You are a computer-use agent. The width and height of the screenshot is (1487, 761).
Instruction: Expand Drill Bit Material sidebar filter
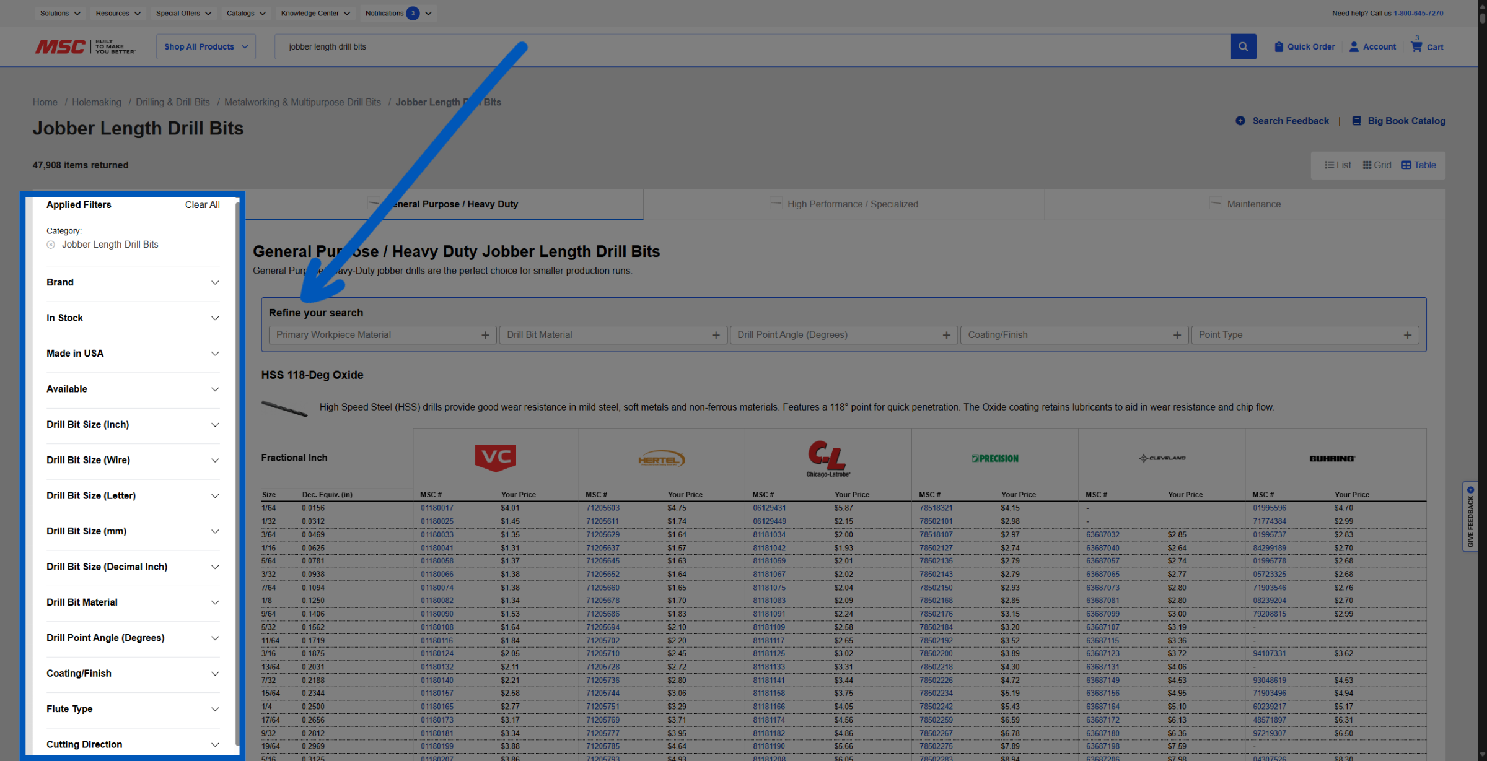pos(133,602)
